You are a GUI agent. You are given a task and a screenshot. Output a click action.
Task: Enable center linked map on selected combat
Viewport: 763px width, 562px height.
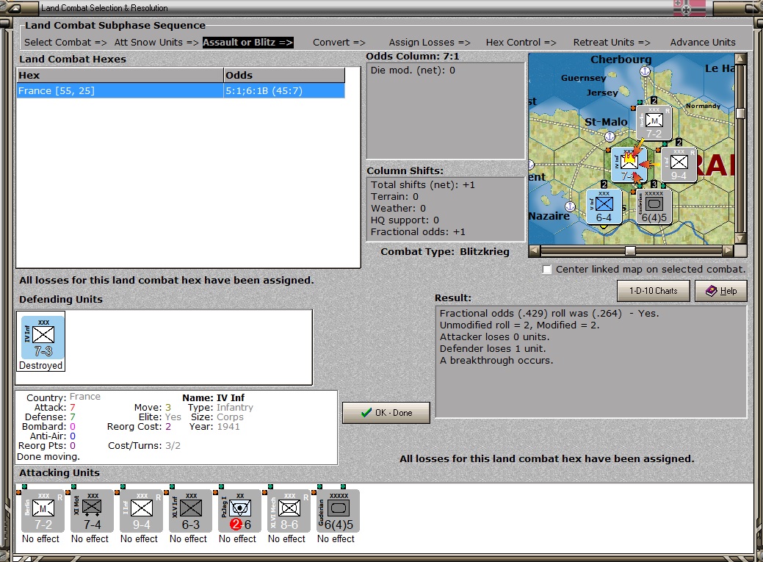point(547,270)
